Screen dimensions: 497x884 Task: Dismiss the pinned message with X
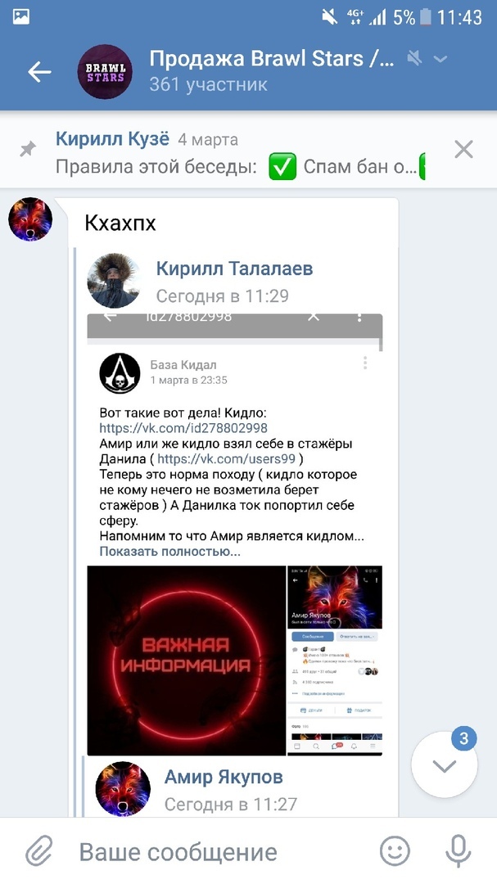click(463, 150)
